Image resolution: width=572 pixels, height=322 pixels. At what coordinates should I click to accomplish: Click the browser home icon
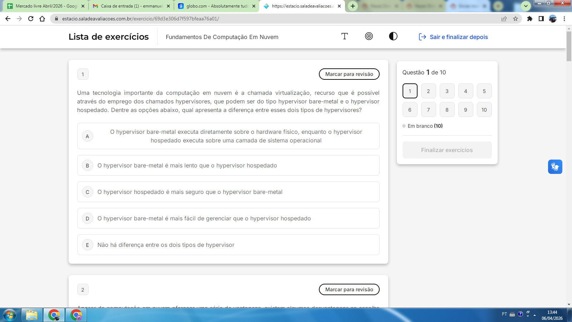pos(42,19)
